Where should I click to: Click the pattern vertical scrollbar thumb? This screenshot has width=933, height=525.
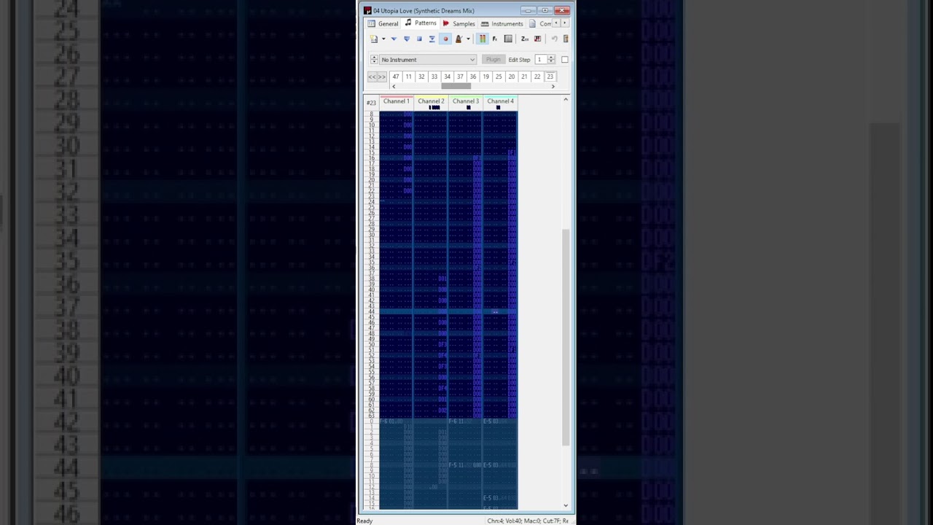566,336
